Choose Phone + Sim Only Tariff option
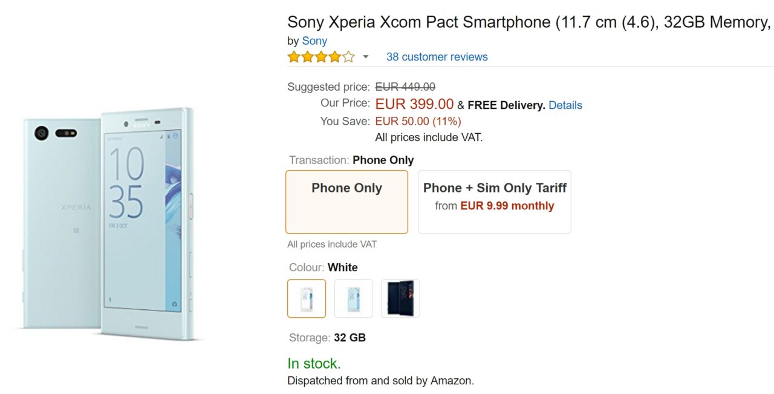Image resolution: width=774 pixels, height=394 pixels. pyautogui.click(x=494, y=202)
